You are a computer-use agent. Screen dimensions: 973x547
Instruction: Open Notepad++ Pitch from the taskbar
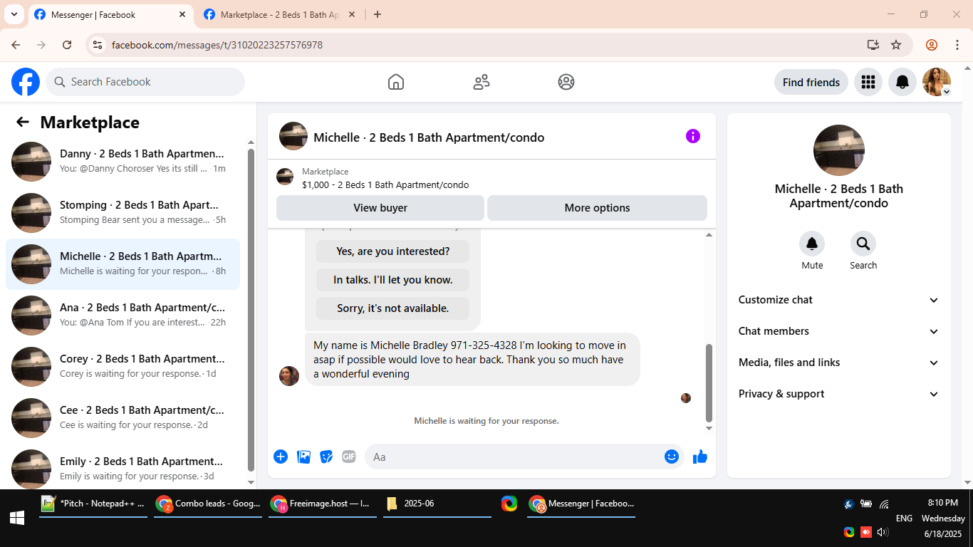93,504
